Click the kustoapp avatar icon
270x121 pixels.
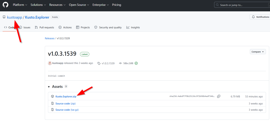(x=50, y=63)
